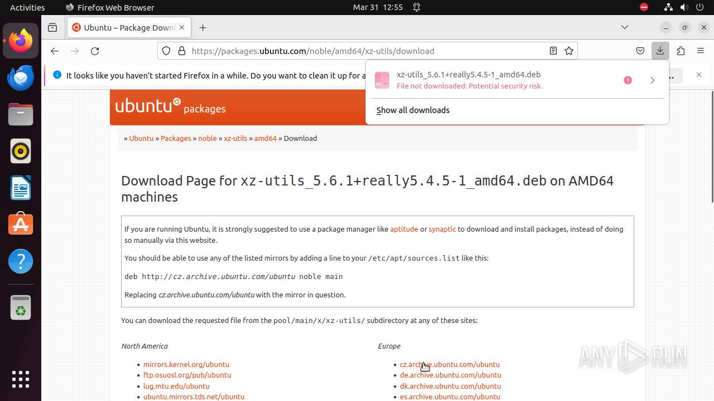Screen dimensions: 714x401
Task: Save page to Pocket
Action: [640, 51]
